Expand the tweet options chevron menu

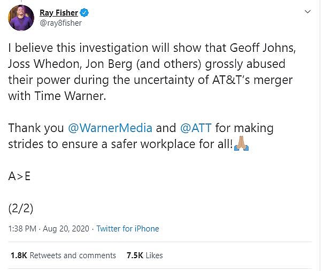307,12
